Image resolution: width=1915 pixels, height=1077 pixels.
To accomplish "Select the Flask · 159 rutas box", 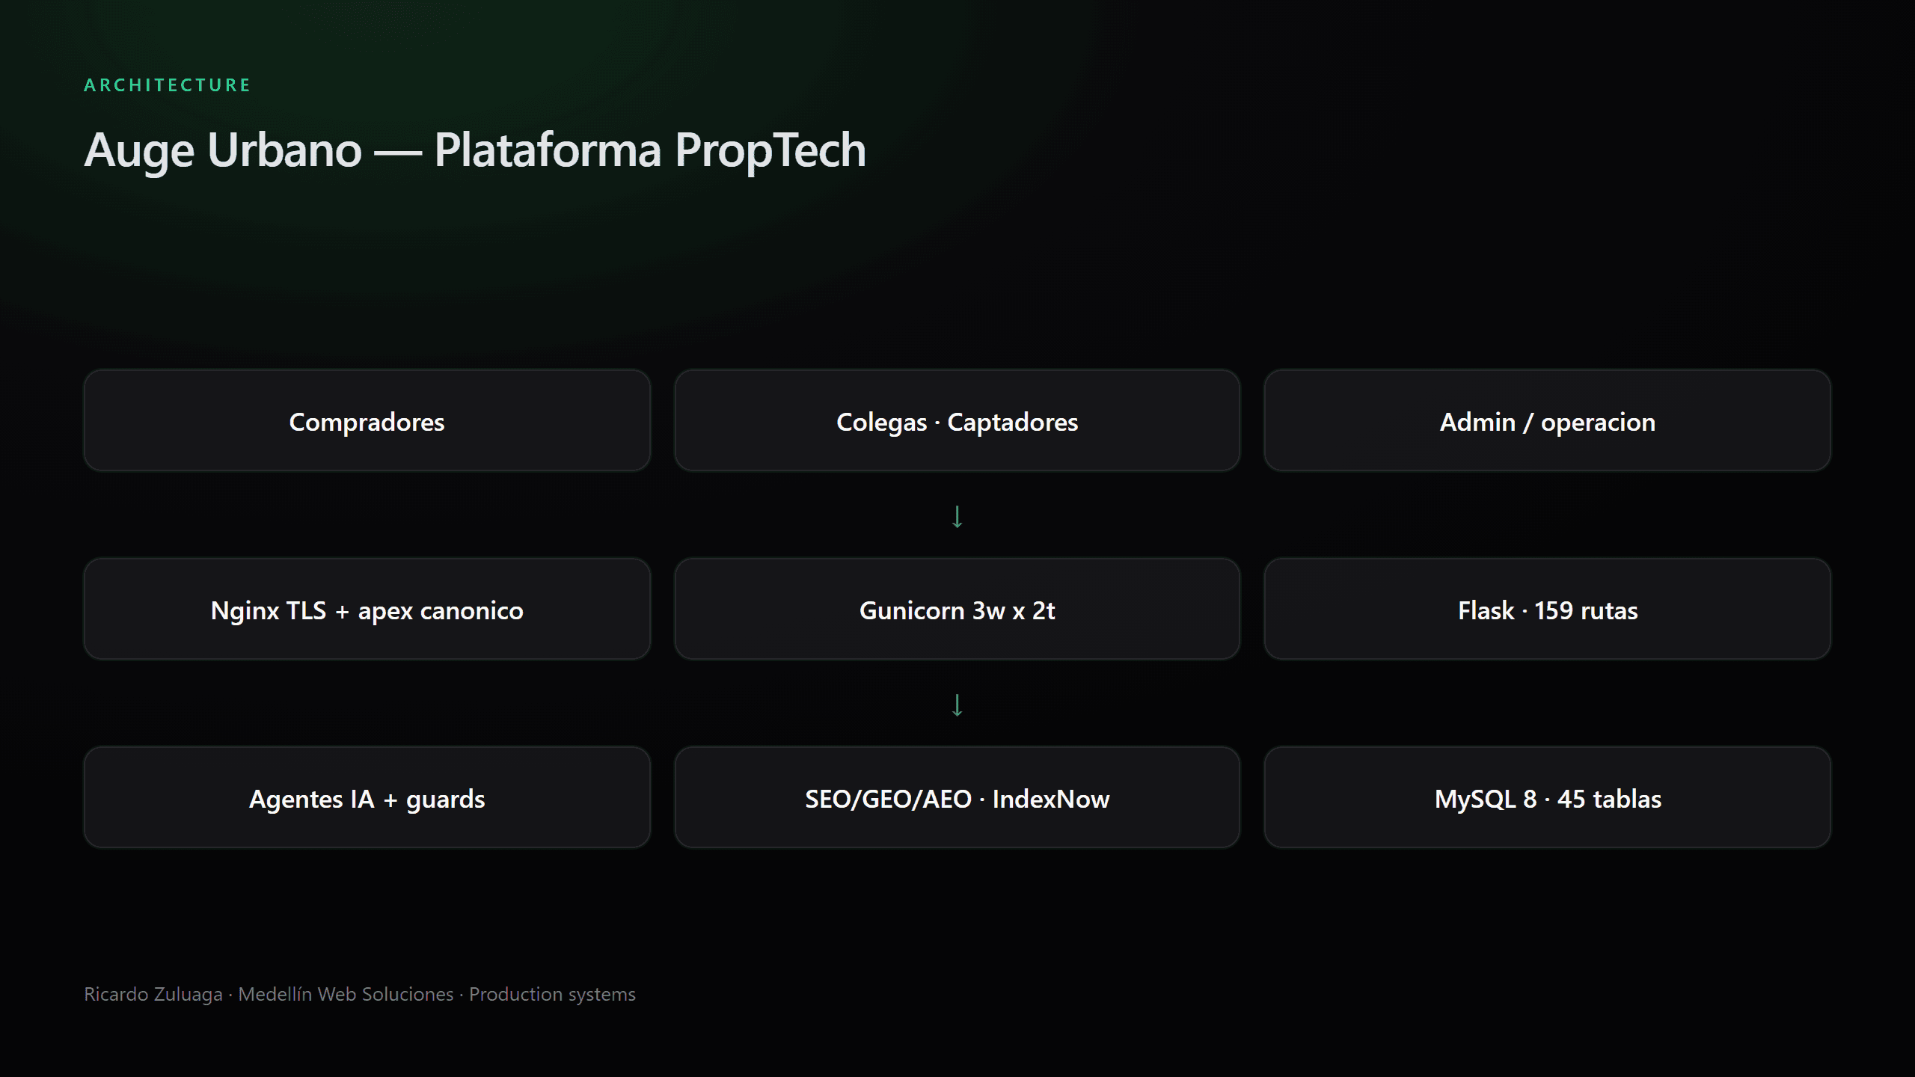I will pos(1547,610).
